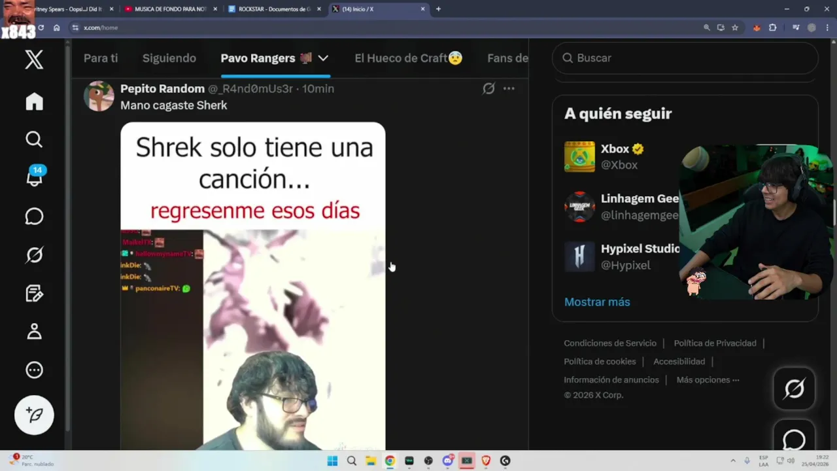Open Pepito Random display name link

click(162, 88)
